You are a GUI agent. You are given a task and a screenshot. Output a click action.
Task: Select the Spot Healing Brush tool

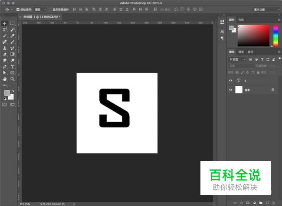[4, 42]
